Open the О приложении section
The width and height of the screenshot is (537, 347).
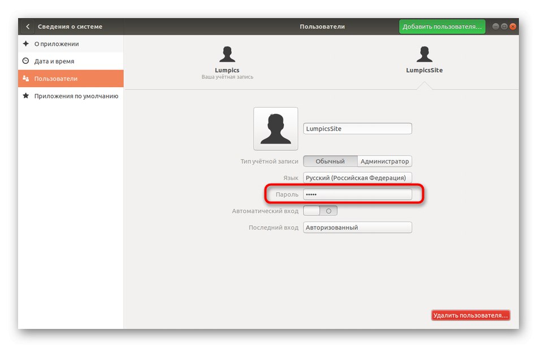coord(71,44)
